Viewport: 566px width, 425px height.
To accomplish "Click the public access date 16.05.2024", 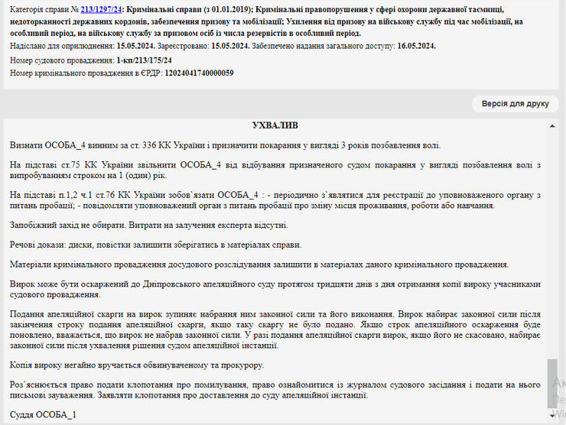I will pyautogui.click(x=417, y=46).
